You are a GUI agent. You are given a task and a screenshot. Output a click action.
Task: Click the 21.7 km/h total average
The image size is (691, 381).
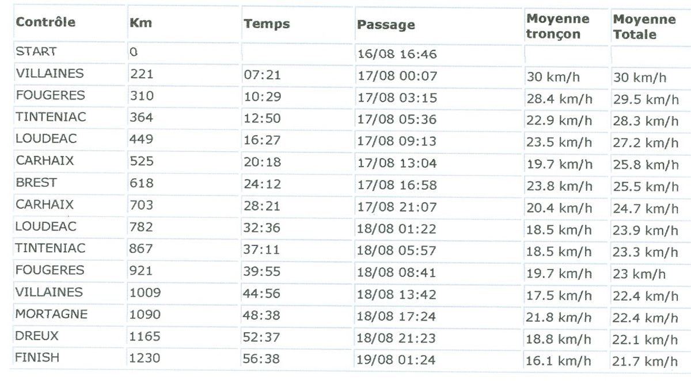pyautogui.click(x=646, y=362)
